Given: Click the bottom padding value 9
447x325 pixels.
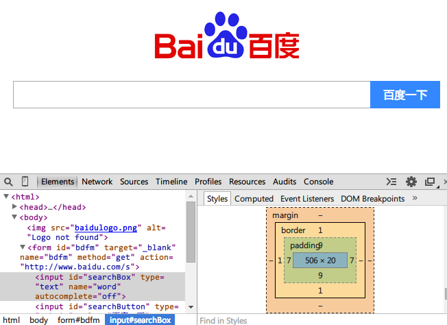Looking at the screenshot, I should point(320,276).
